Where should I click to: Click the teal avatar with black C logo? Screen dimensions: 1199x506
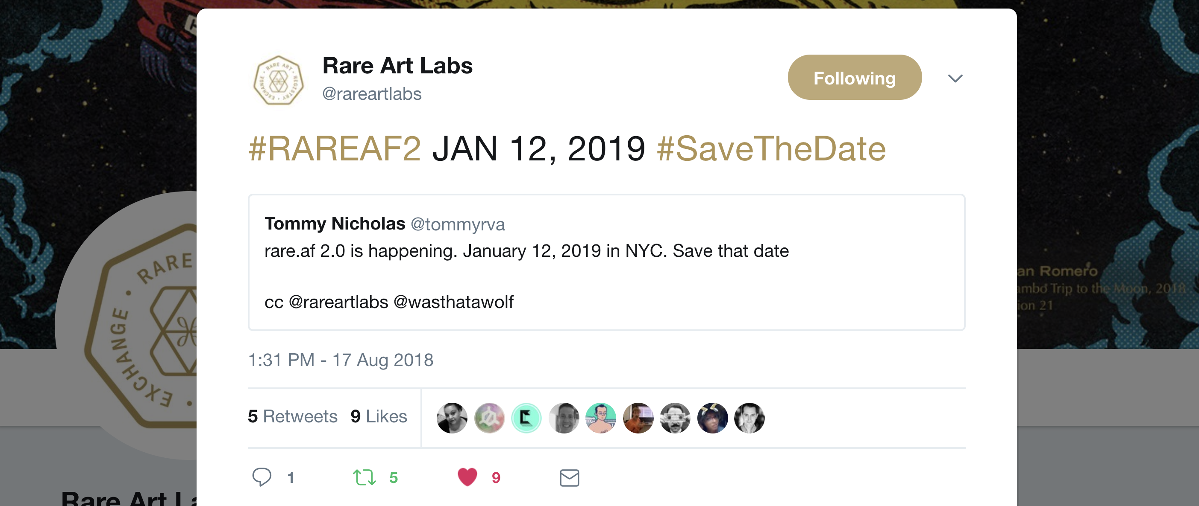pyautogui.click(x=526, y=418)
